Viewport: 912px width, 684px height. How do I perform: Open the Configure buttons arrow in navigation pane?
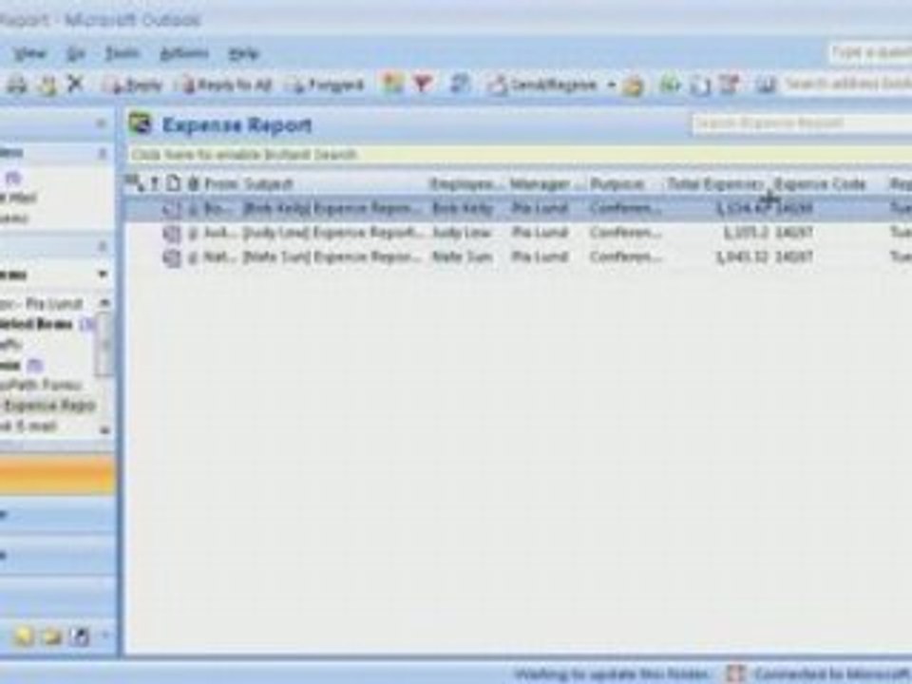click(104, 636)
